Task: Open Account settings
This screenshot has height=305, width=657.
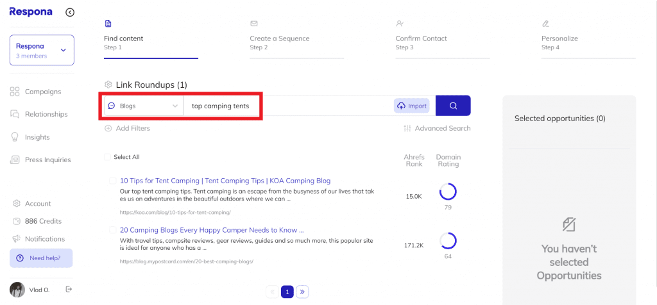Action: pos(38,204)
